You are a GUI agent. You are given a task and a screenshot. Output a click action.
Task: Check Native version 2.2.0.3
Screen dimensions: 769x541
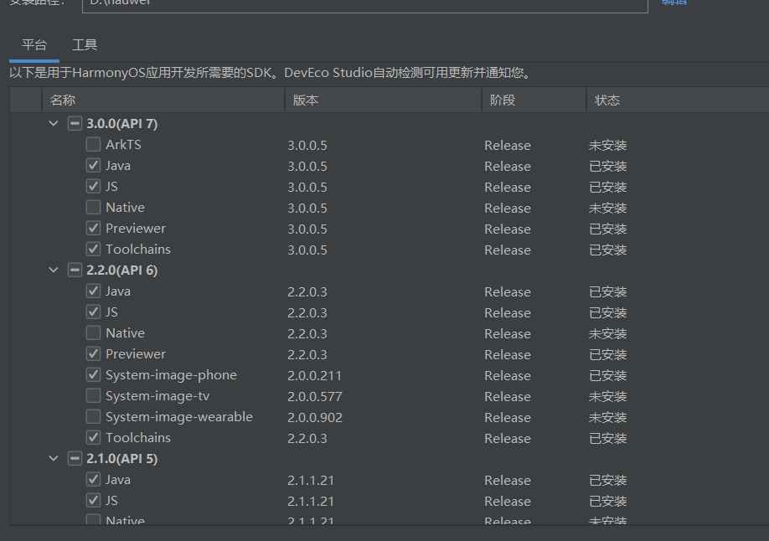pos(93,333)
